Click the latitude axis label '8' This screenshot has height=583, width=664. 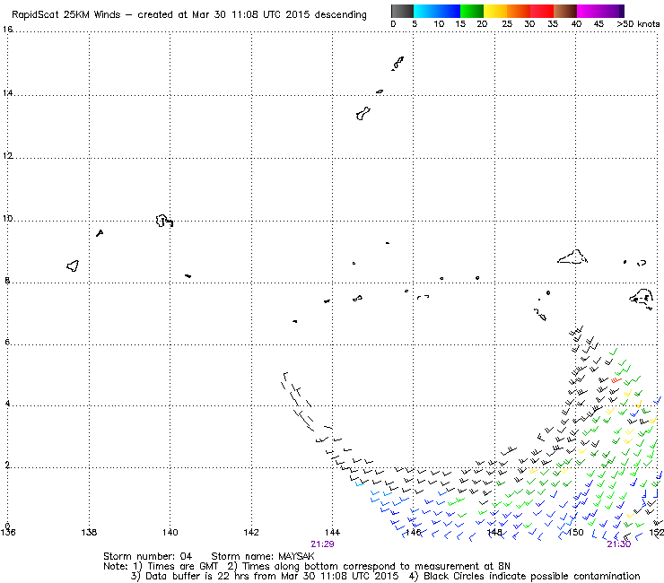click(7, 280)
